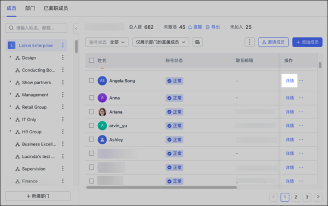The image size is (328, 206).
Task: Tick the checkbox for Angela Song
Action: pyautogui.click(x=91, y=81)
